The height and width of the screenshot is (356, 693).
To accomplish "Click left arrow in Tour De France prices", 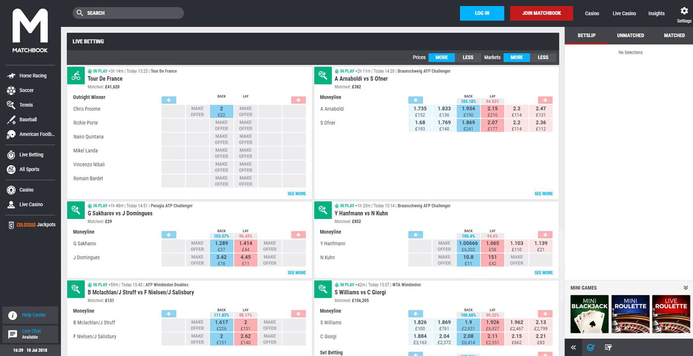I will tap(169, 100).
